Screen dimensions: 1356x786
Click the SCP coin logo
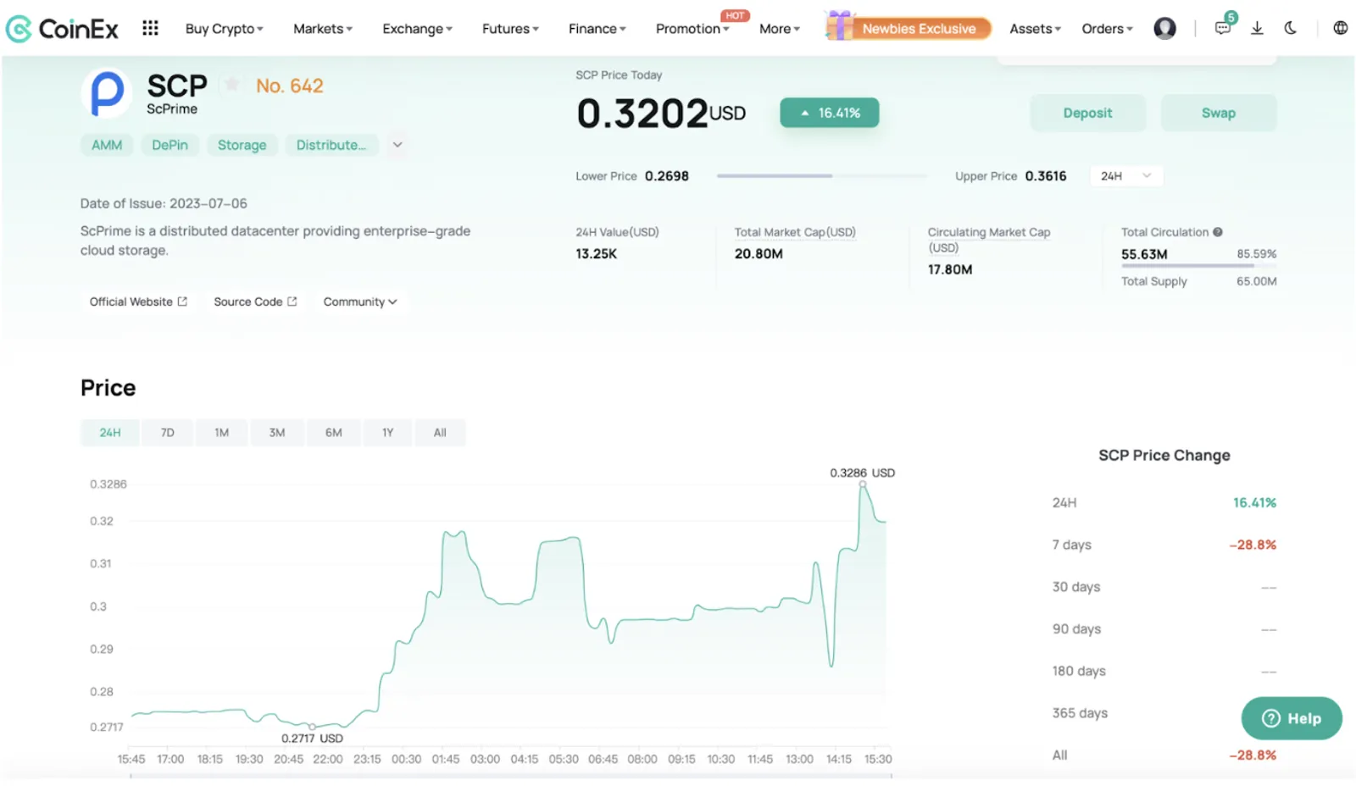(x=107, y=93)
